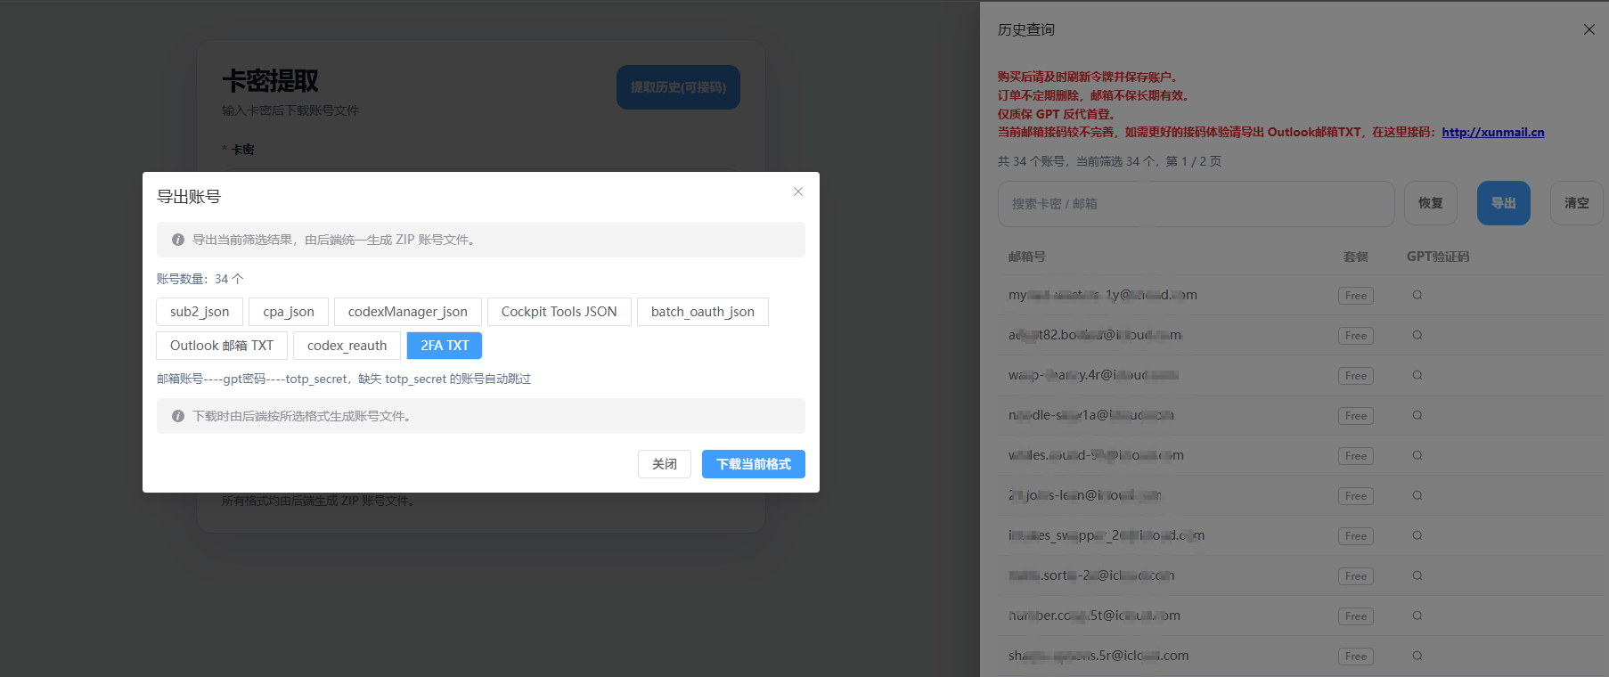
Task: Click search icon for .sort…-2 email row
Action: coord(1417,575)
